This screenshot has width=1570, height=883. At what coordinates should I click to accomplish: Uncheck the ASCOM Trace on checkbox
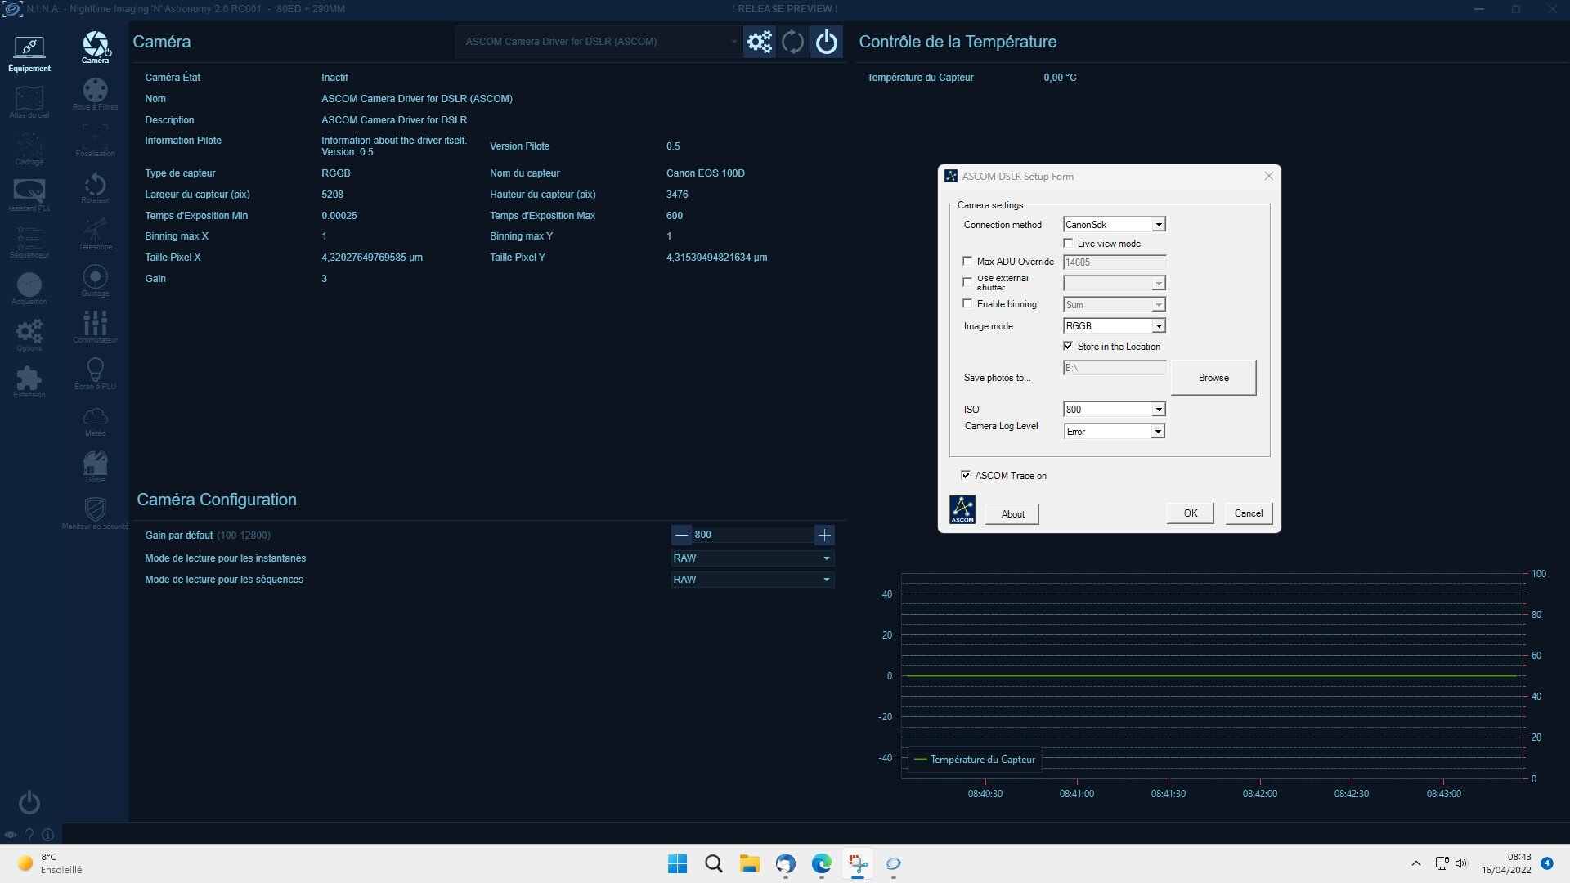[966, 475]
